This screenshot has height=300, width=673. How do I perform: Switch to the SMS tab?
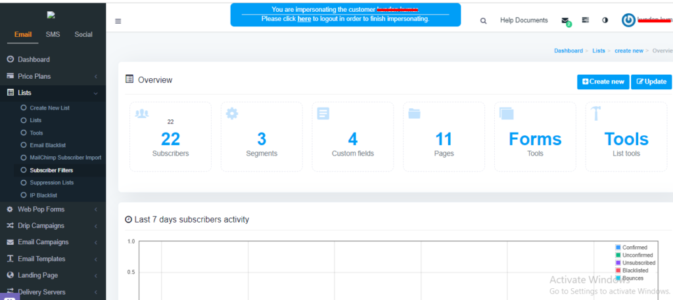53,34
